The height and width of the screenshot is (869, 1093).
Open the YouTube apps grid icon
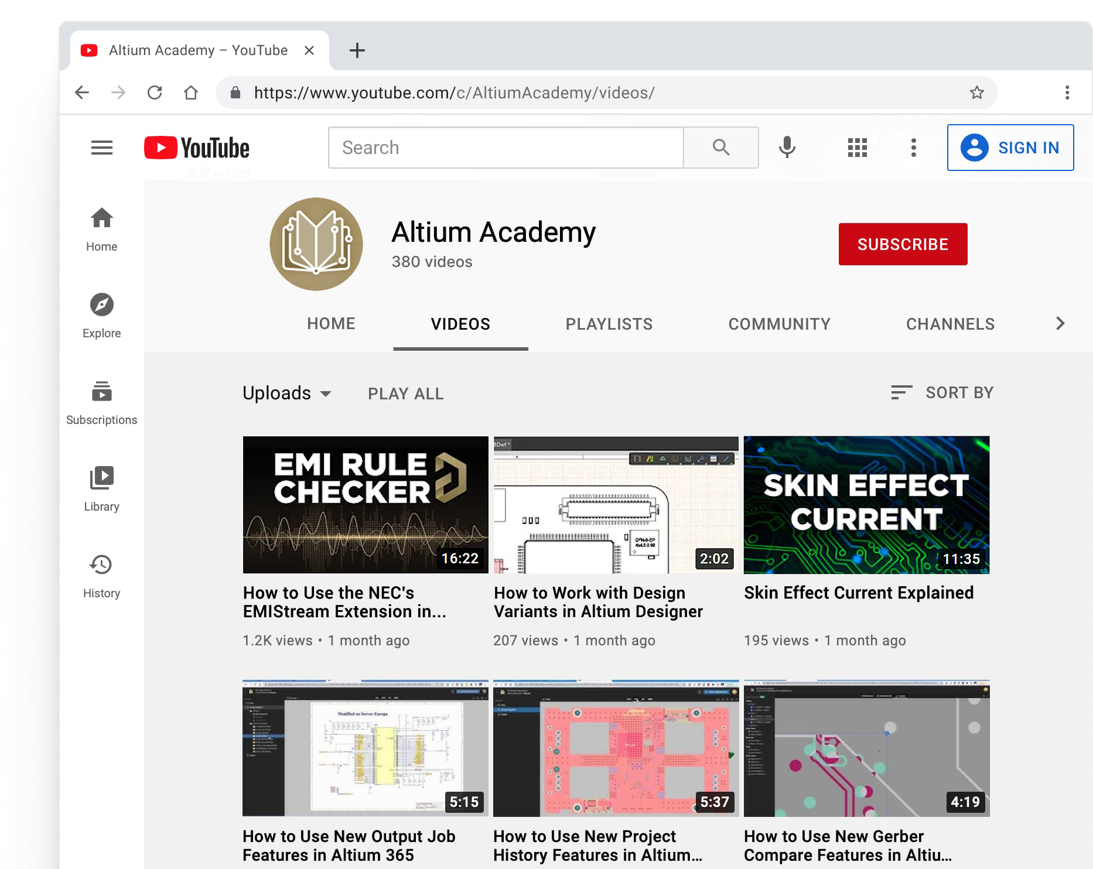(857, 148)
